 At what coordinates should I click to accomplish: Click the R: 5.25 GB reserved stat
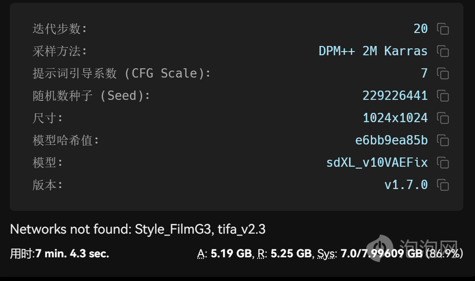284,254
